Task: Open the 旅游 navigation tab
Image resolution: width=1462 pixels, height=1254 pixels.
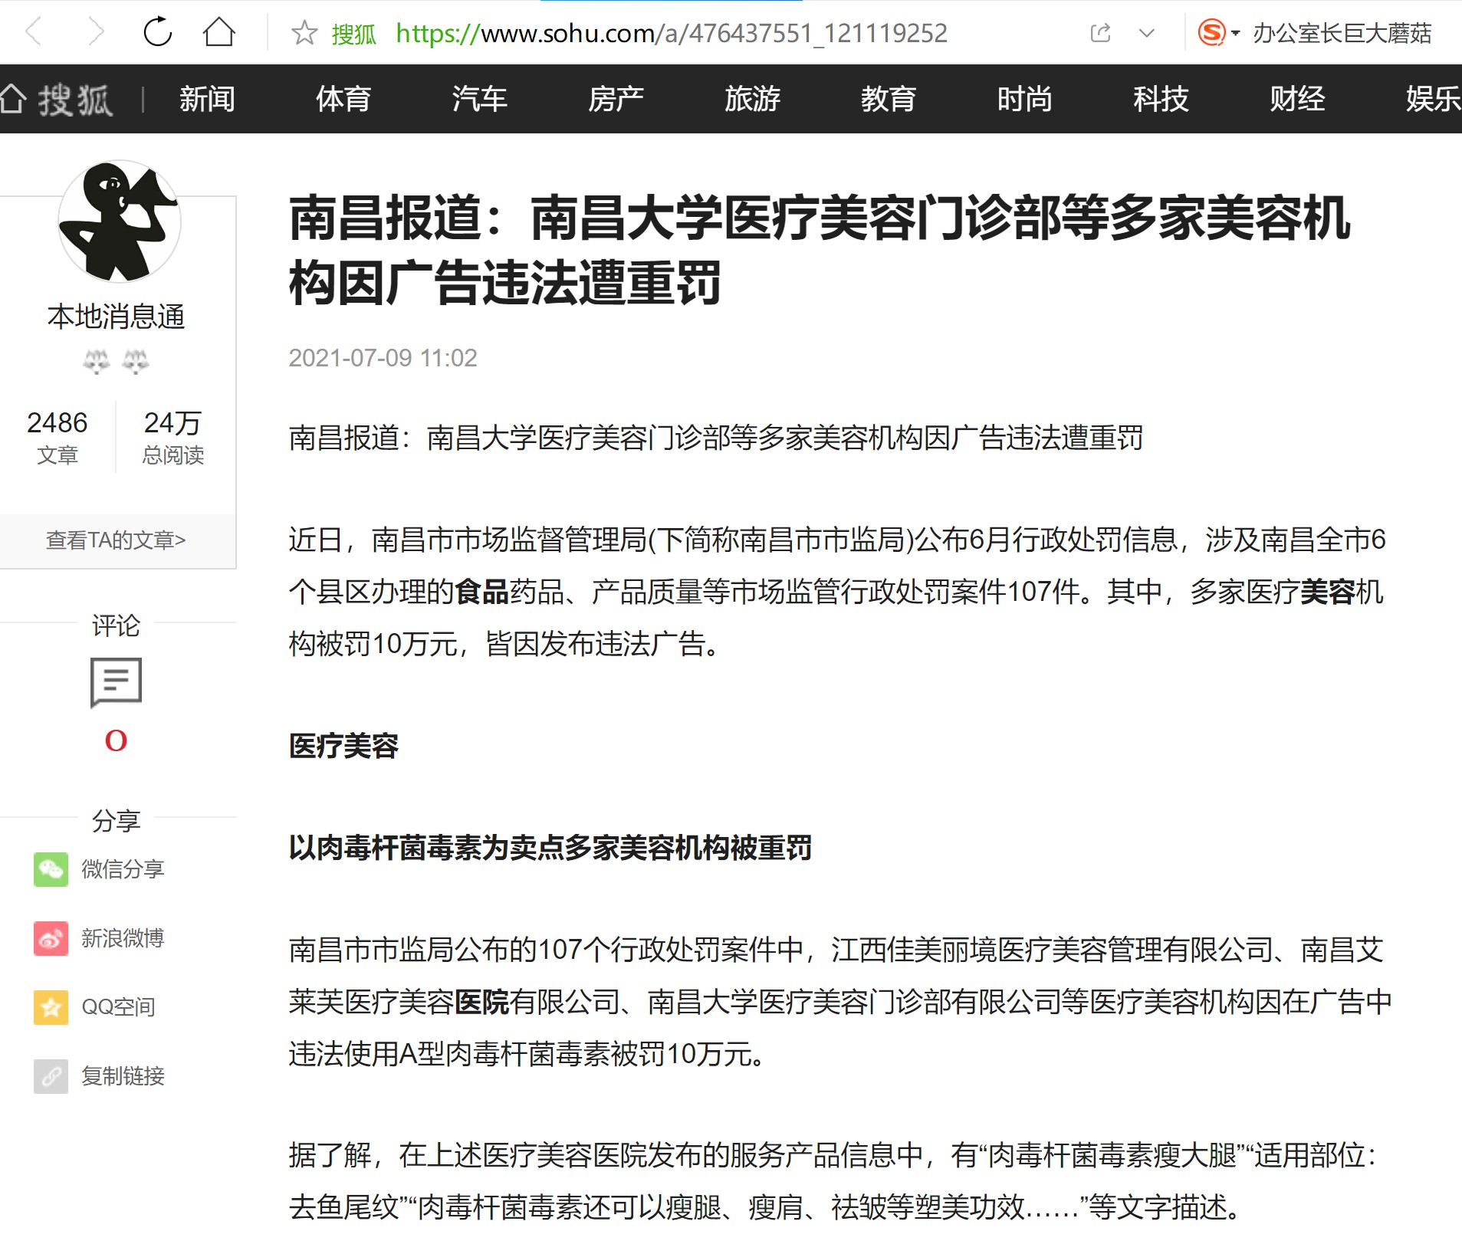Action: 752,99
